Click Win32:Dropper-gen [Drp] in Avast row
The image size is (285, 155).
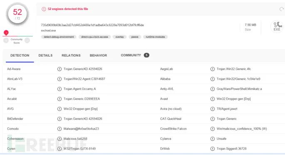[x=233, y=99]
